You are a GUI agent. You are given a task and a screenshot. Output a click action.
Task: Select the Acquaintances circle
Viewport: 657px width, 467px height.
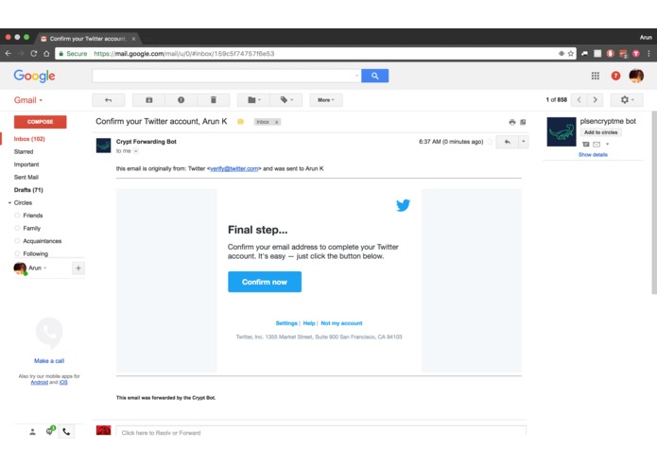[42, 241]
